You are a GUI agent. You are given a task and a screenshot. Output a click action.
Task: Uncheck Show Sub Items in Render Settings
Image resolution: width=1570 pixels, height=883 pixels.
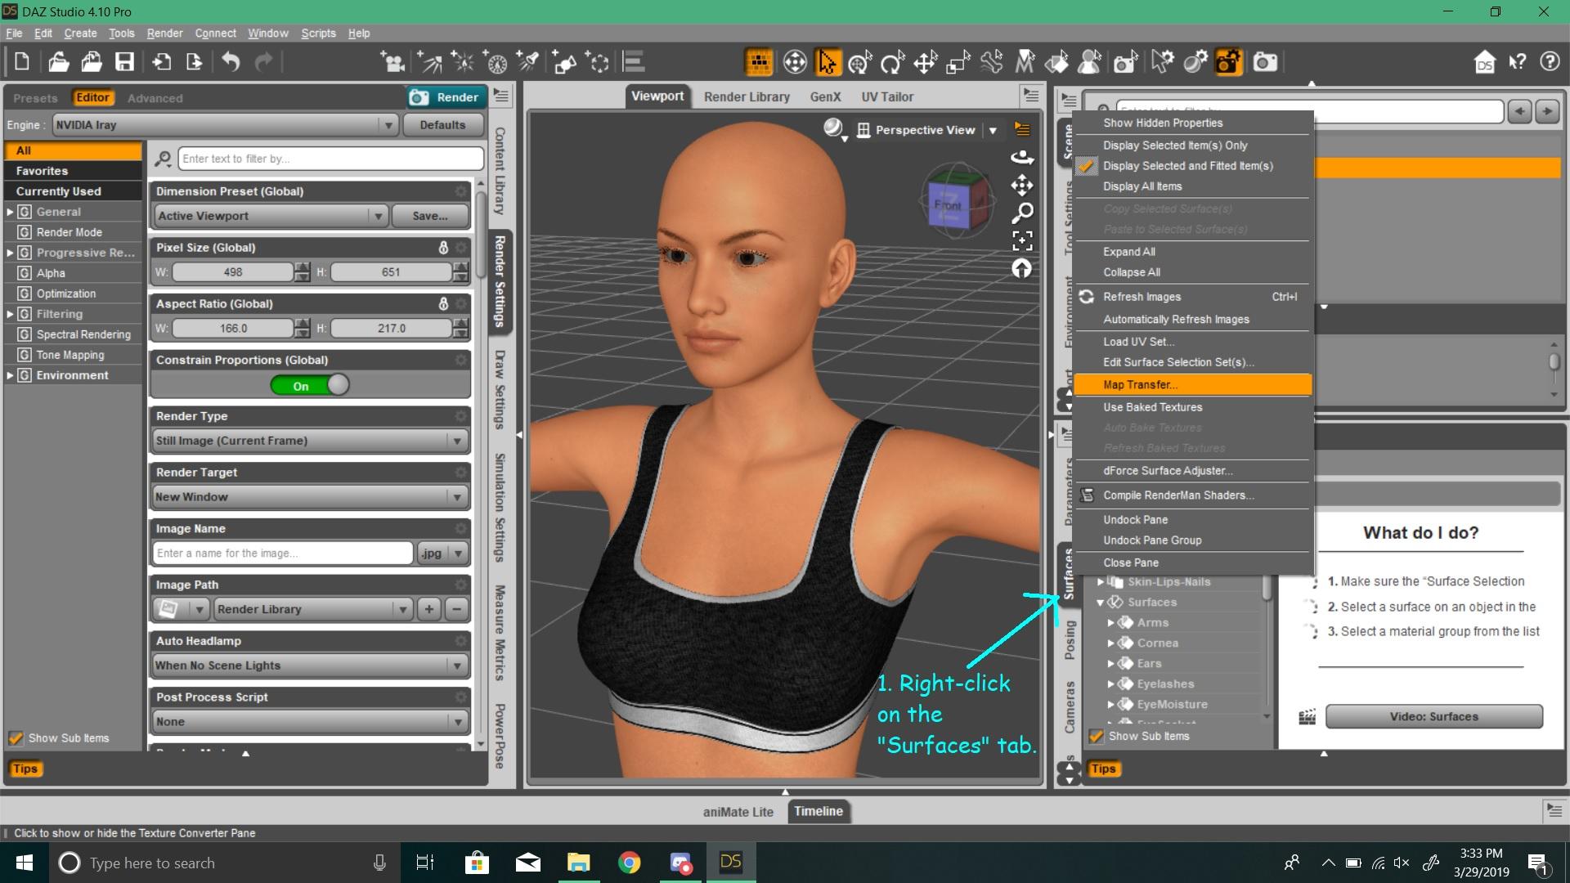[16, 737]
